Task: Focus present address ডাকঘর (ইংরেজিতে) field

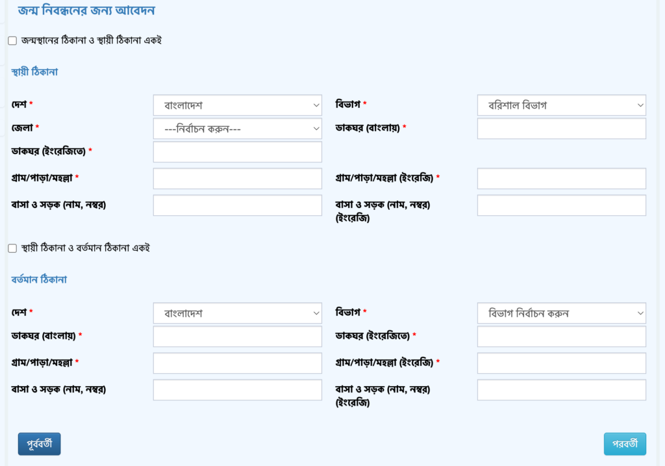Action: pos(561,337)
